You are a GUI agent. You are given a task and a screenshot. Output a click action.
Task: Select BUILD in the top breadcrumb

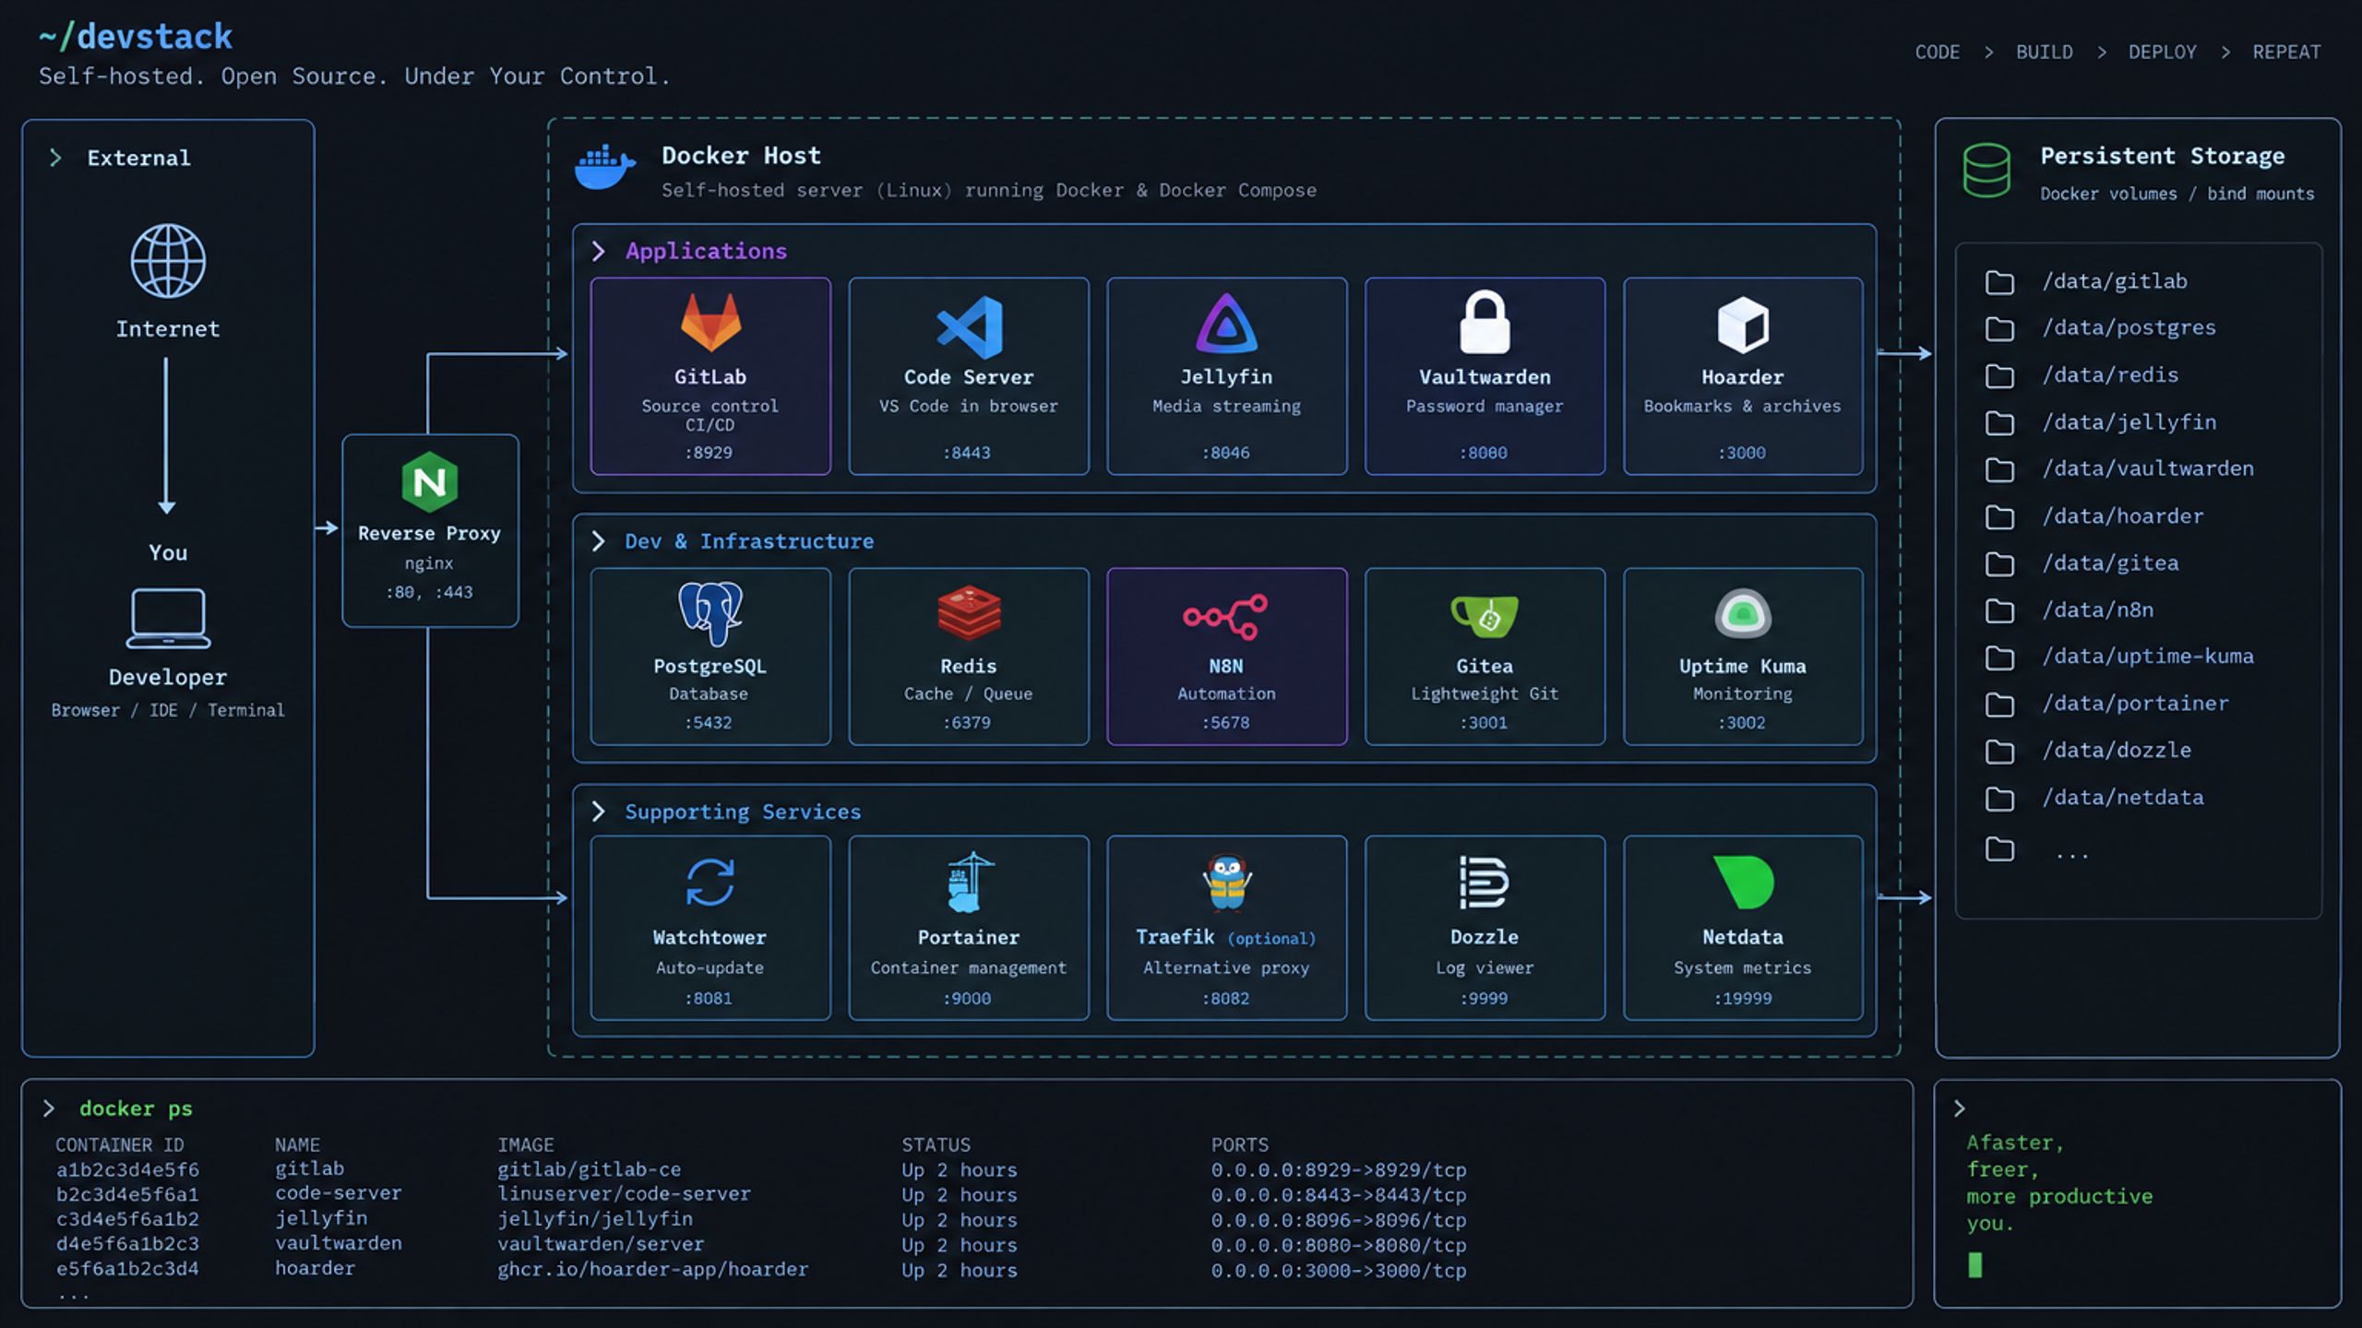2045,53
